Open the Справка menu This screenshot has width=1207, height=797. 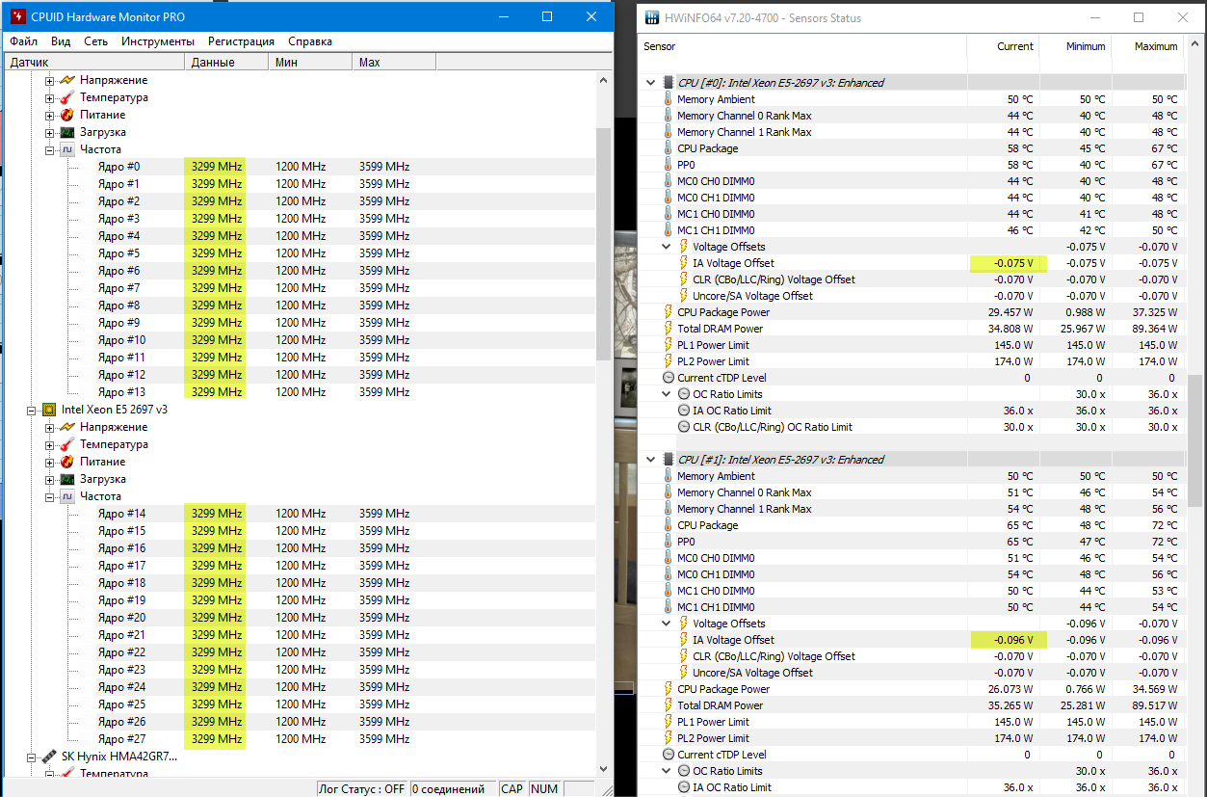pos(310,41)
